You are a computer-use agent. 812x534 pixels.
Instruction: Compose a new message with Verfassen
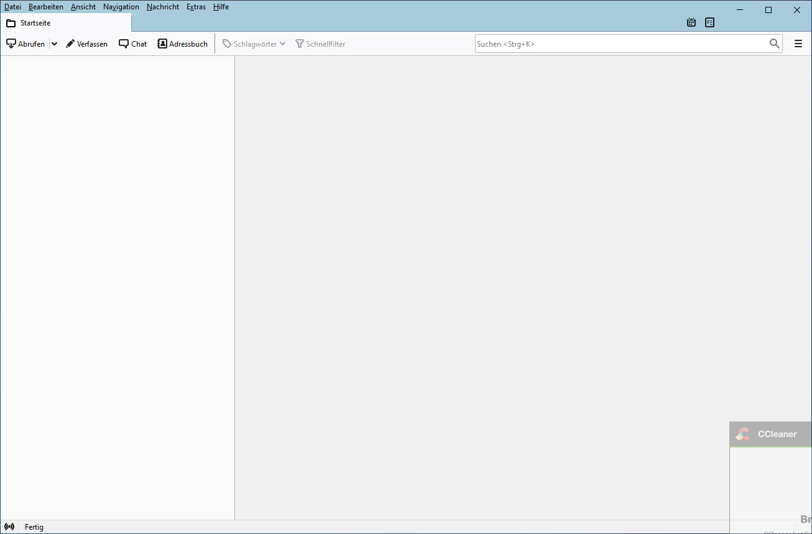87,44
